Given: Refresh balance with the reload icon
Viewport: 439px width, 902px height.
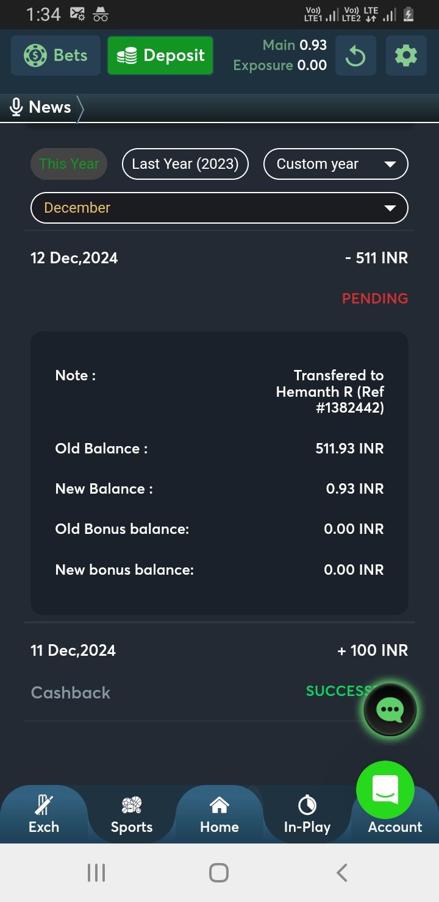Looking at the screenshot, I should tap(355, 56).
